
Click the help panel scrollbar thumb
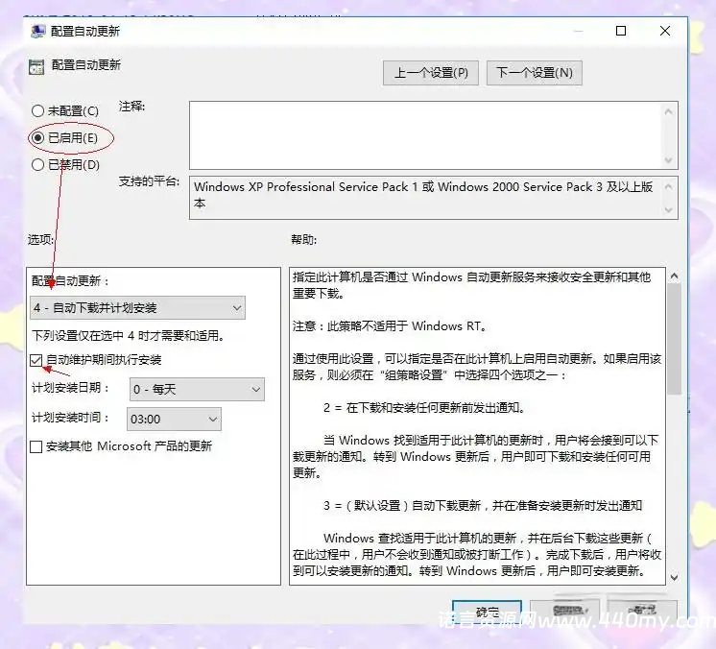click(x=674, y=339)
